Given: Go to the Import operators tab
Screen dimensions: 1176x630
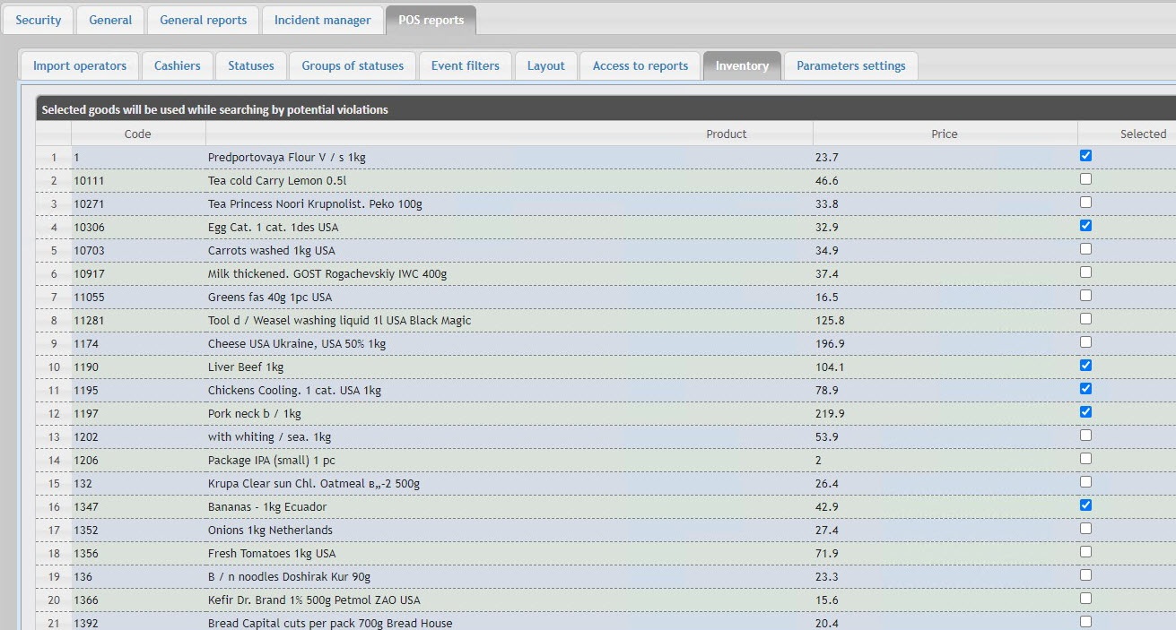Looking at the screenshot, I should (x=80, y=65).
